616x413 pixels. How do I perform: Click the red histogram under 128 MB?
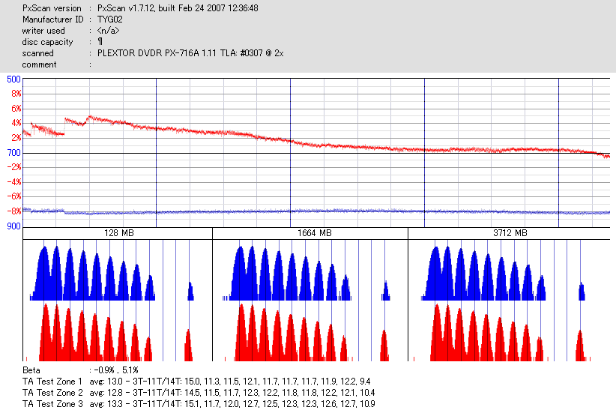tap(109, 332)
